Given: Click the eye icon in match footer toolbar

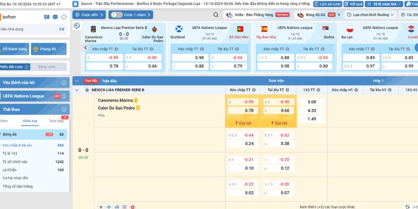Looking at the screenshot, I should click(x=109, y=206).
